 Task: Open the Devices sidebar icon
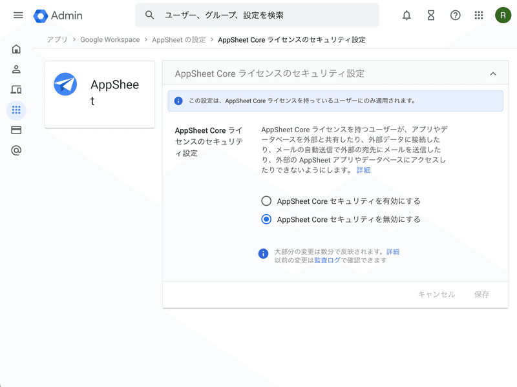tap(16, 90)
